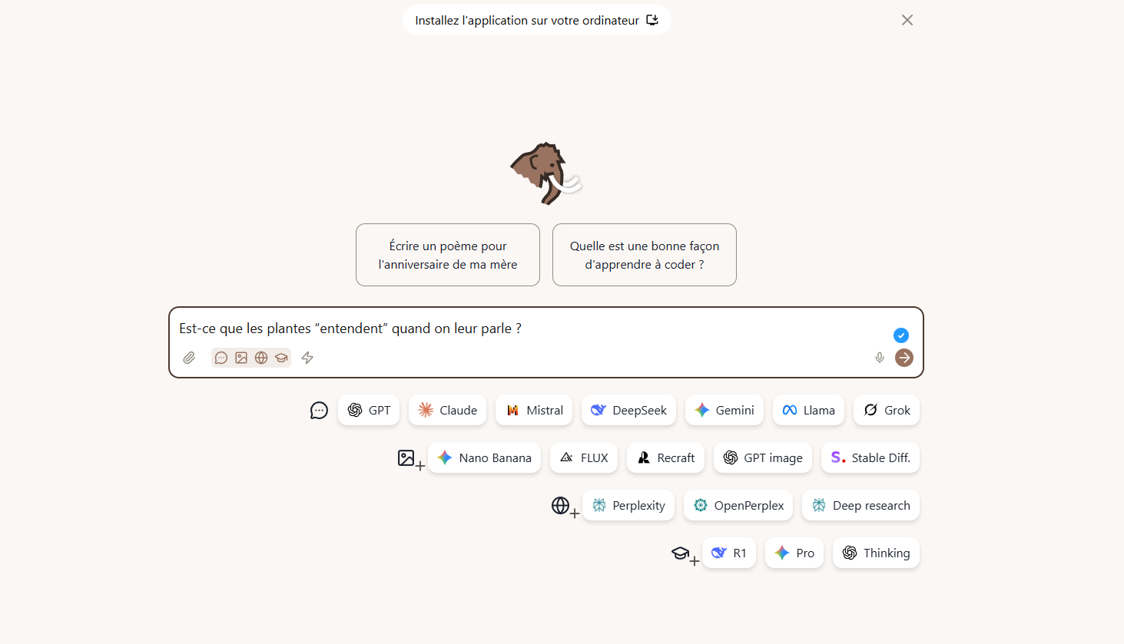Send the message with arrow button
This screenshot has height=644, width=1124.
(x=904, y=358)
